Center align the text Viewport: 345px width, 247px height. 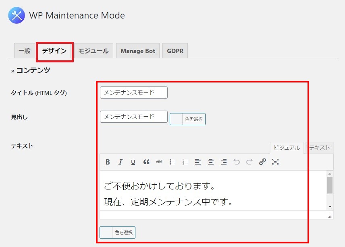pyautogui.click(x=211, y=162)
